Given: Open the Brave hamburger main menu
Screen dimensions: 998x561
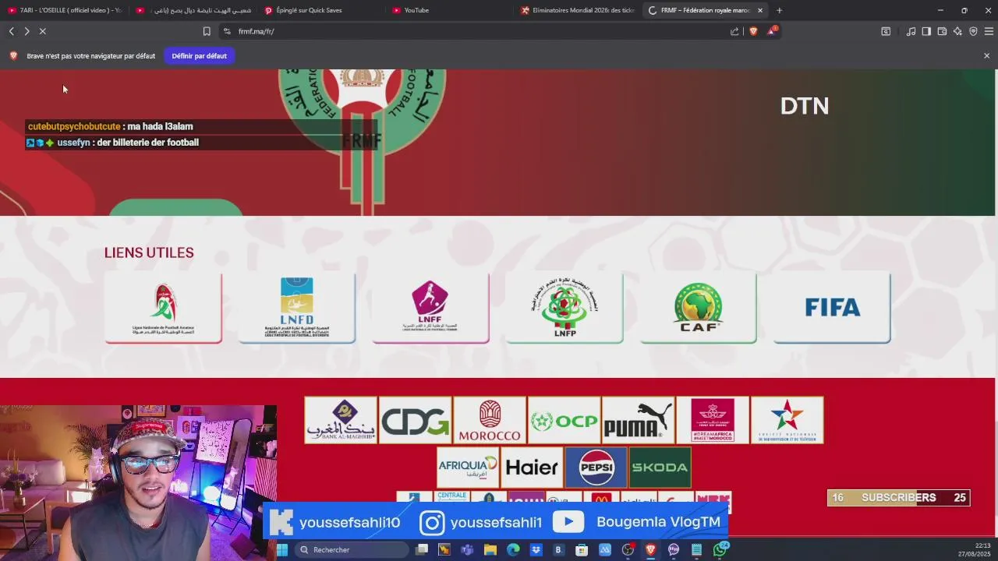Looking at the screenshot, I should coord(989,31).
